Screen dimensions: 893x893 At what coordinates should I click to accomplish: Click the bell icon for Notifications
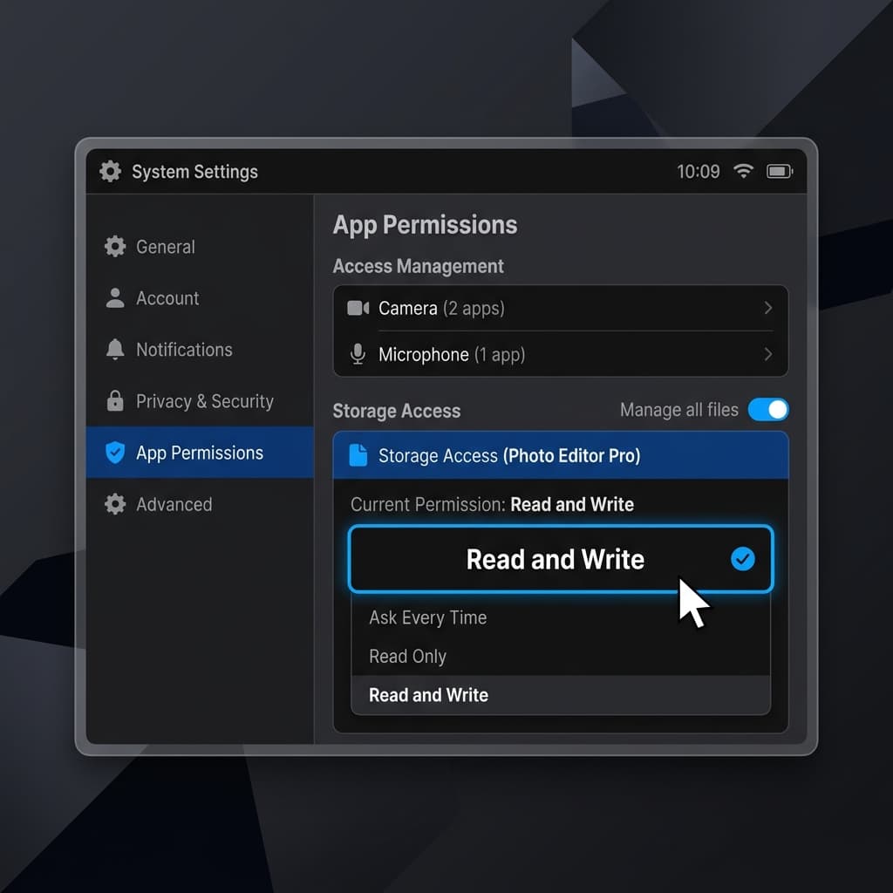[x=115, y=349]
